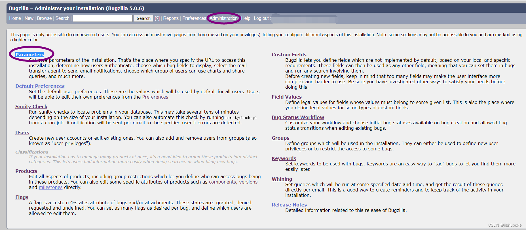
Task: Open the Parameters admin section
Action: click(x=30, y=55)
